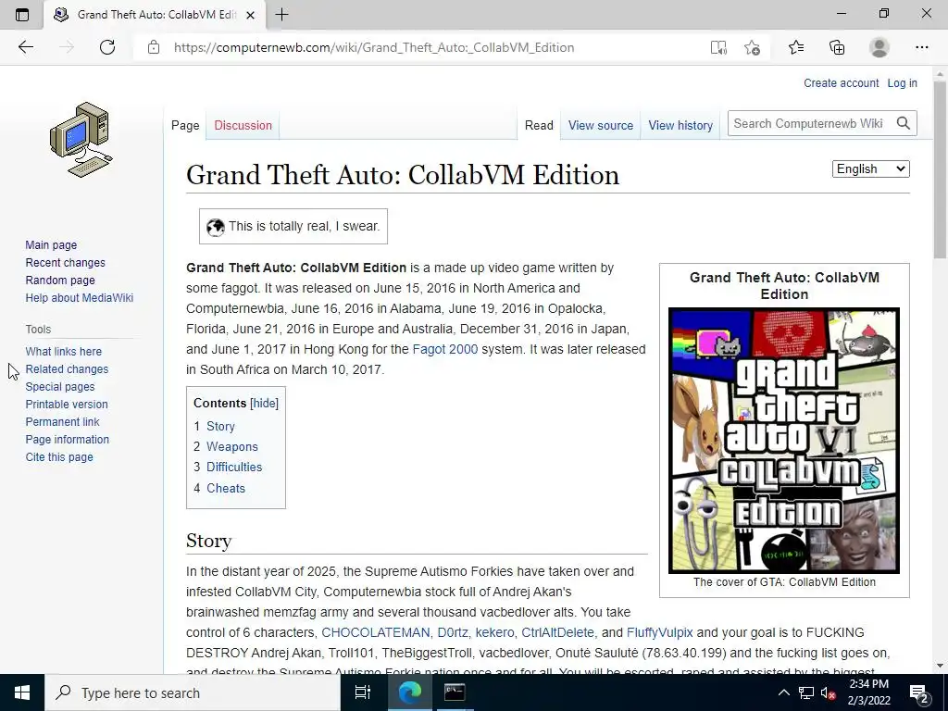
Task: Click the taskbar clock showing 2:34 PM
Action: point(868,692)
